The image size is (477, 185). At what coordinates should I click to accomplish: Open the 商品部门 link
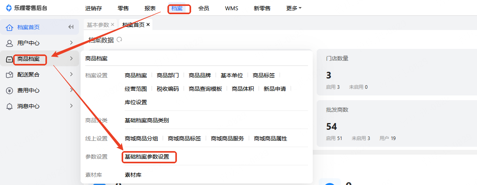coord(168,75)
